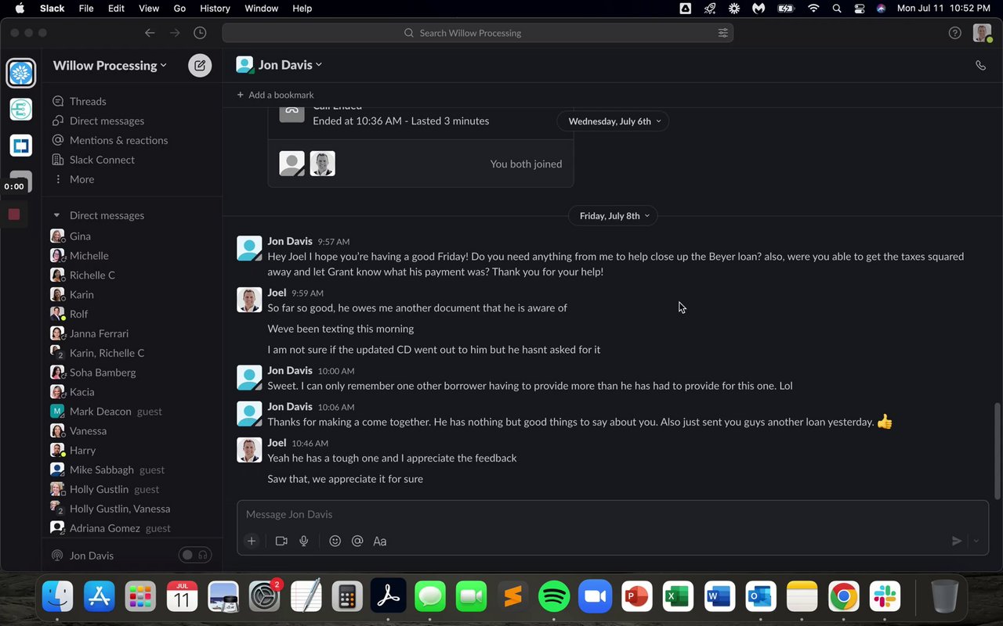Open Adobe Acrobat from the Dock
The width and height of the screenshot is (1003, 626).
(389, 597)
